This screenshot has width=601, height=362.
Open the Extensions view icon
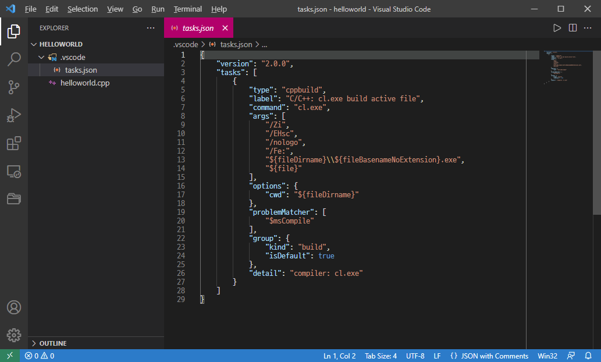point(14,143)
